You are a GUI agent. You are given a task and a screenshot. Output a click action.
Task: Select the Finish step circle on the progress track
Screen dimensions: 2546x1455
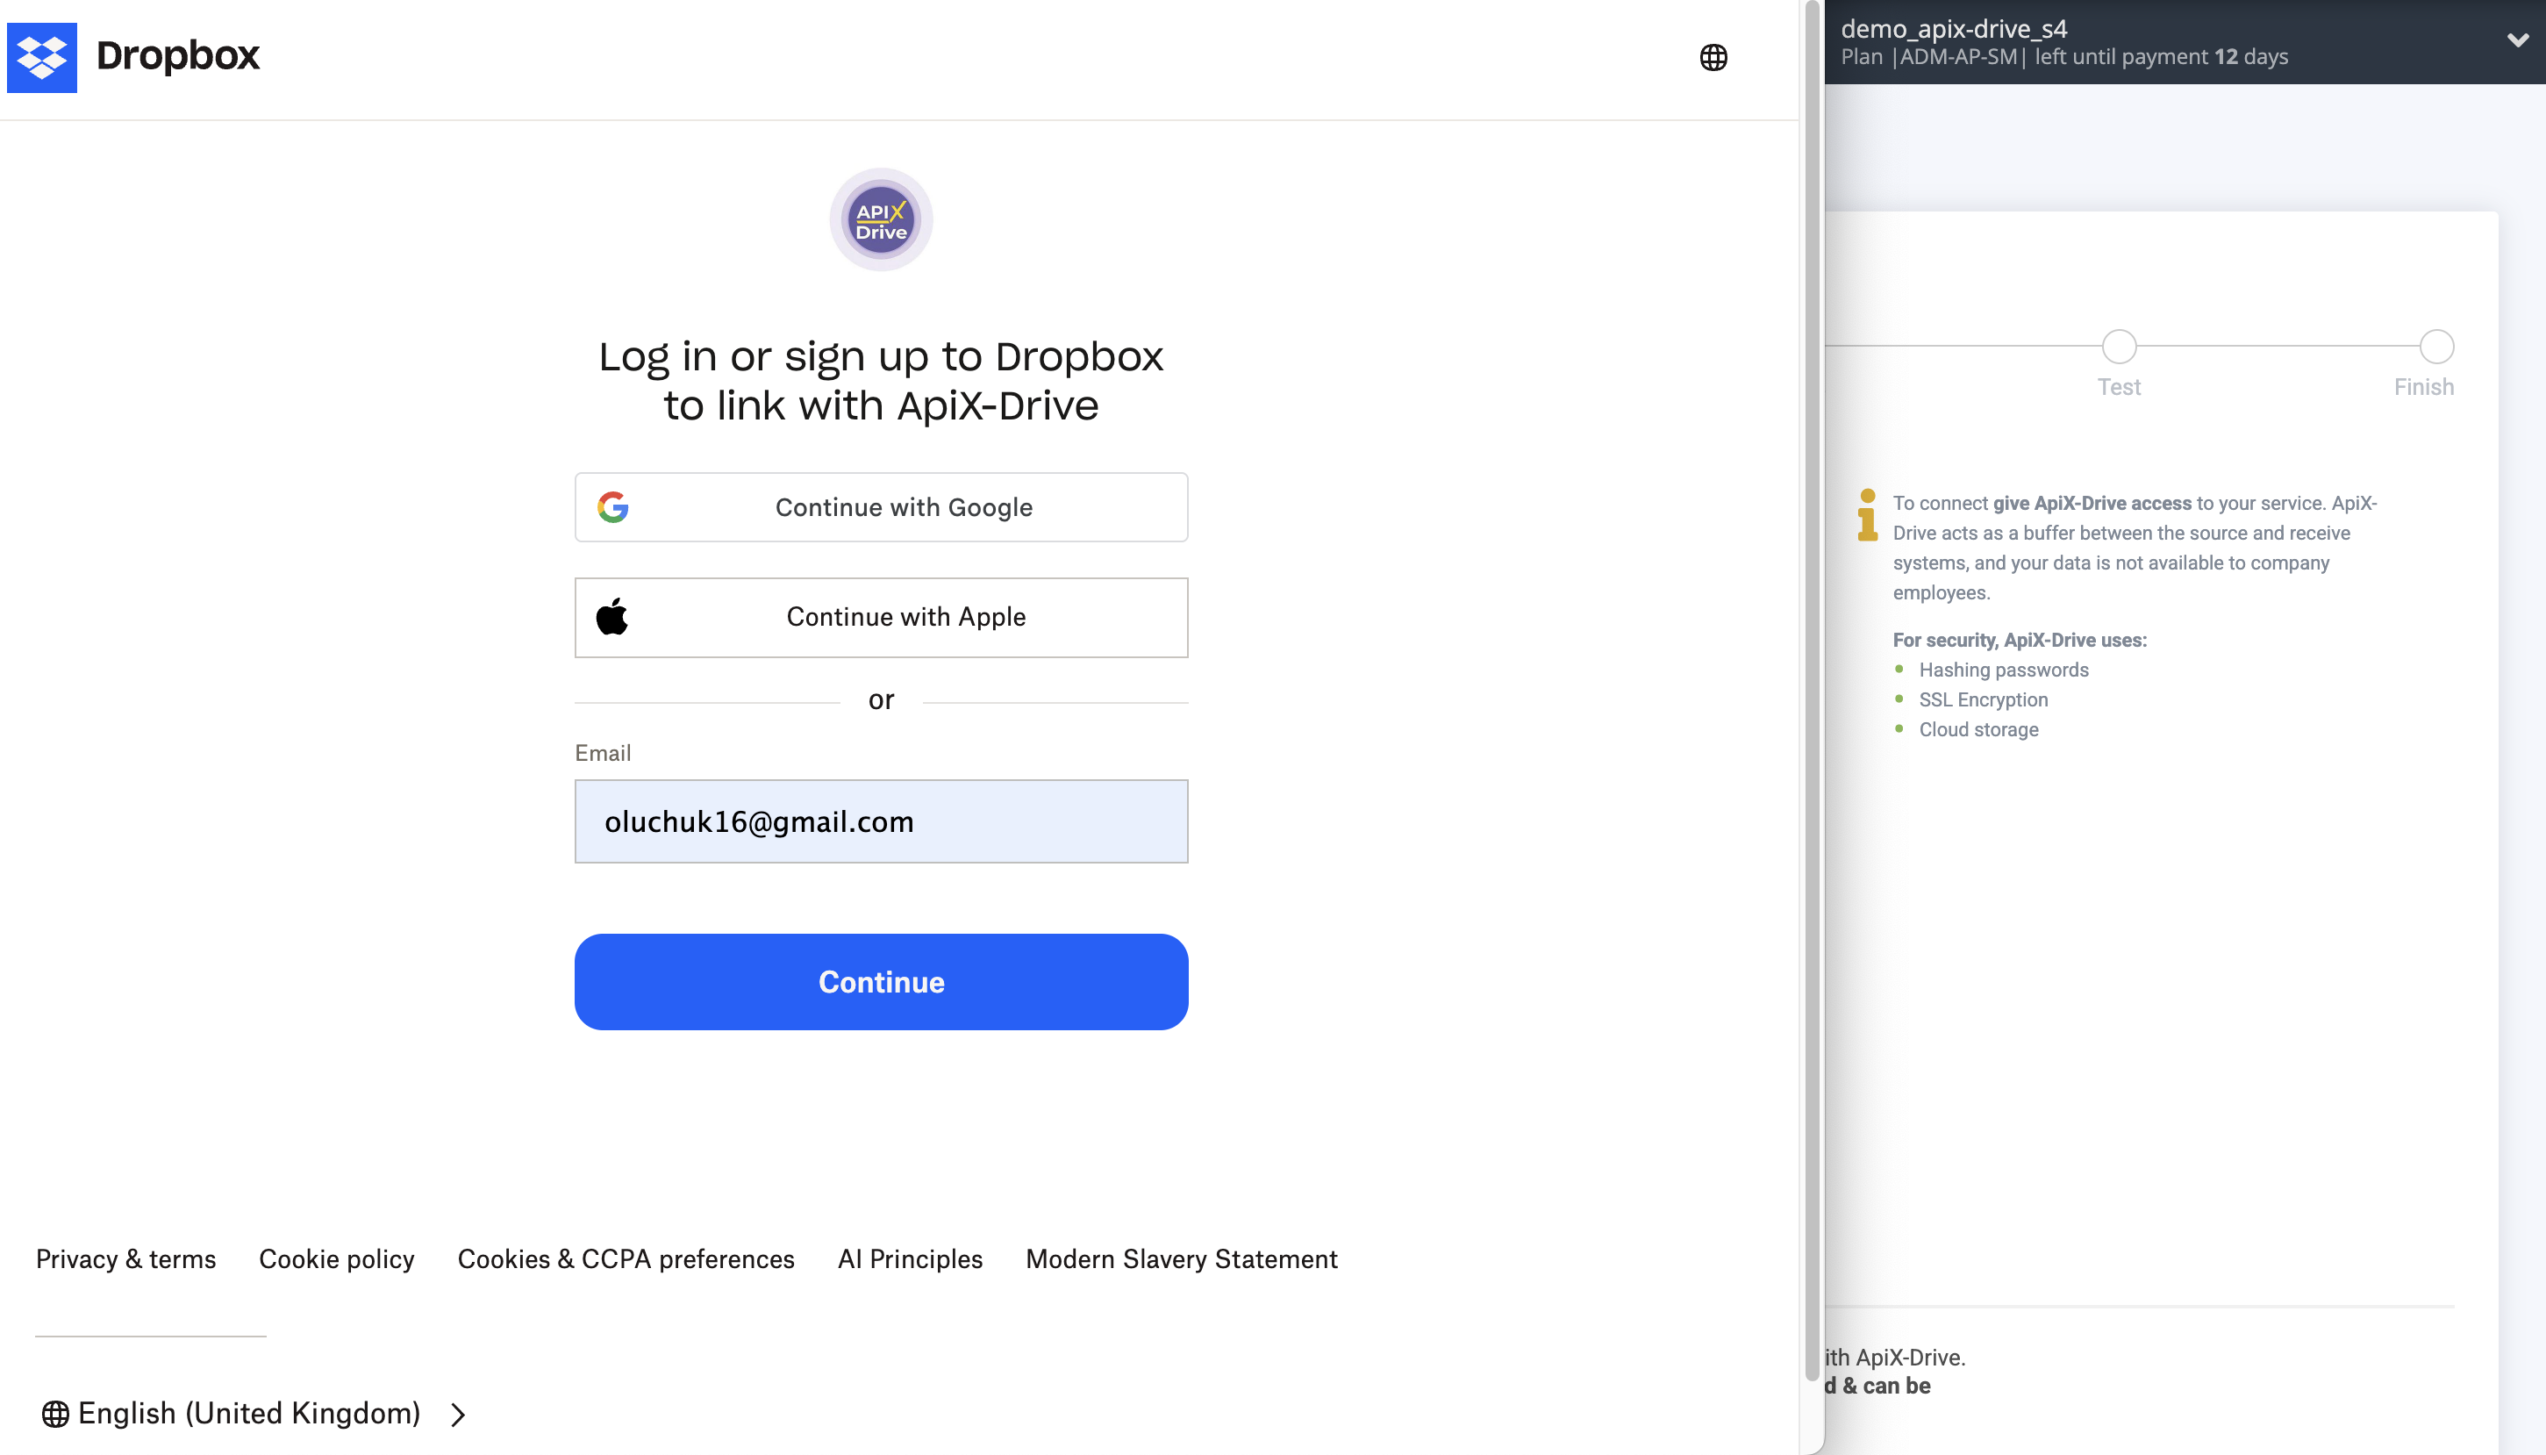[2435, 348]
